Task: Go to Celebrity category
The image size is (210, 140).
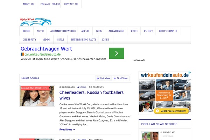Action: [x=29, y=40]
